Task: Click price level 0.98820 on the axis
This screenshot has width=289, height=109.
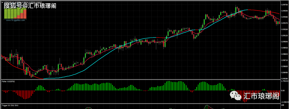Action: click(x=284, y=54)
